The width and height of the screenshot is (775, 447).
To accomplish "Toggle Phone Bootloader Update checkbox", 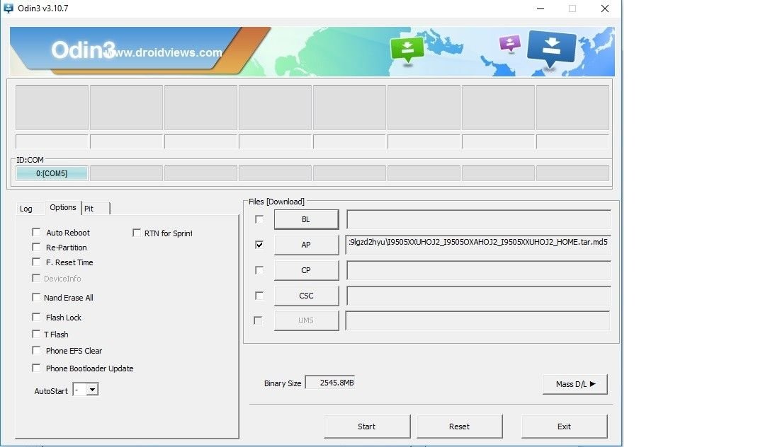I will coord(36,368).
